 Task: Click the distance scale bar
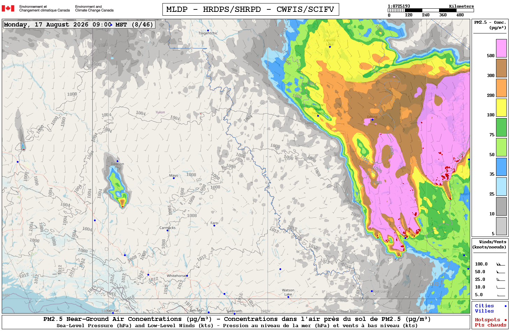point(431,10)
